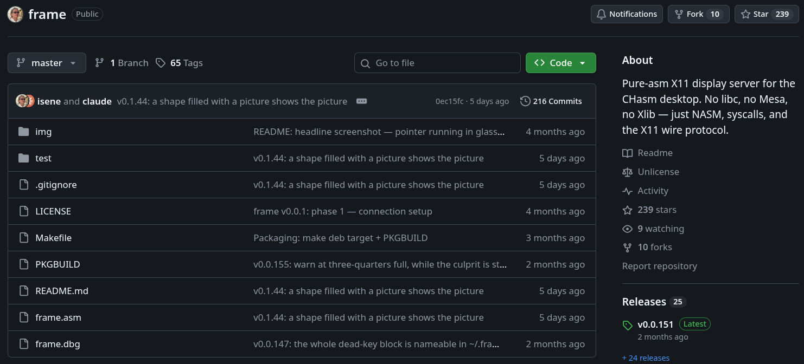Open the frame.dbg file
The height and width of the screenshot is (364, 804).
[58, 344]
